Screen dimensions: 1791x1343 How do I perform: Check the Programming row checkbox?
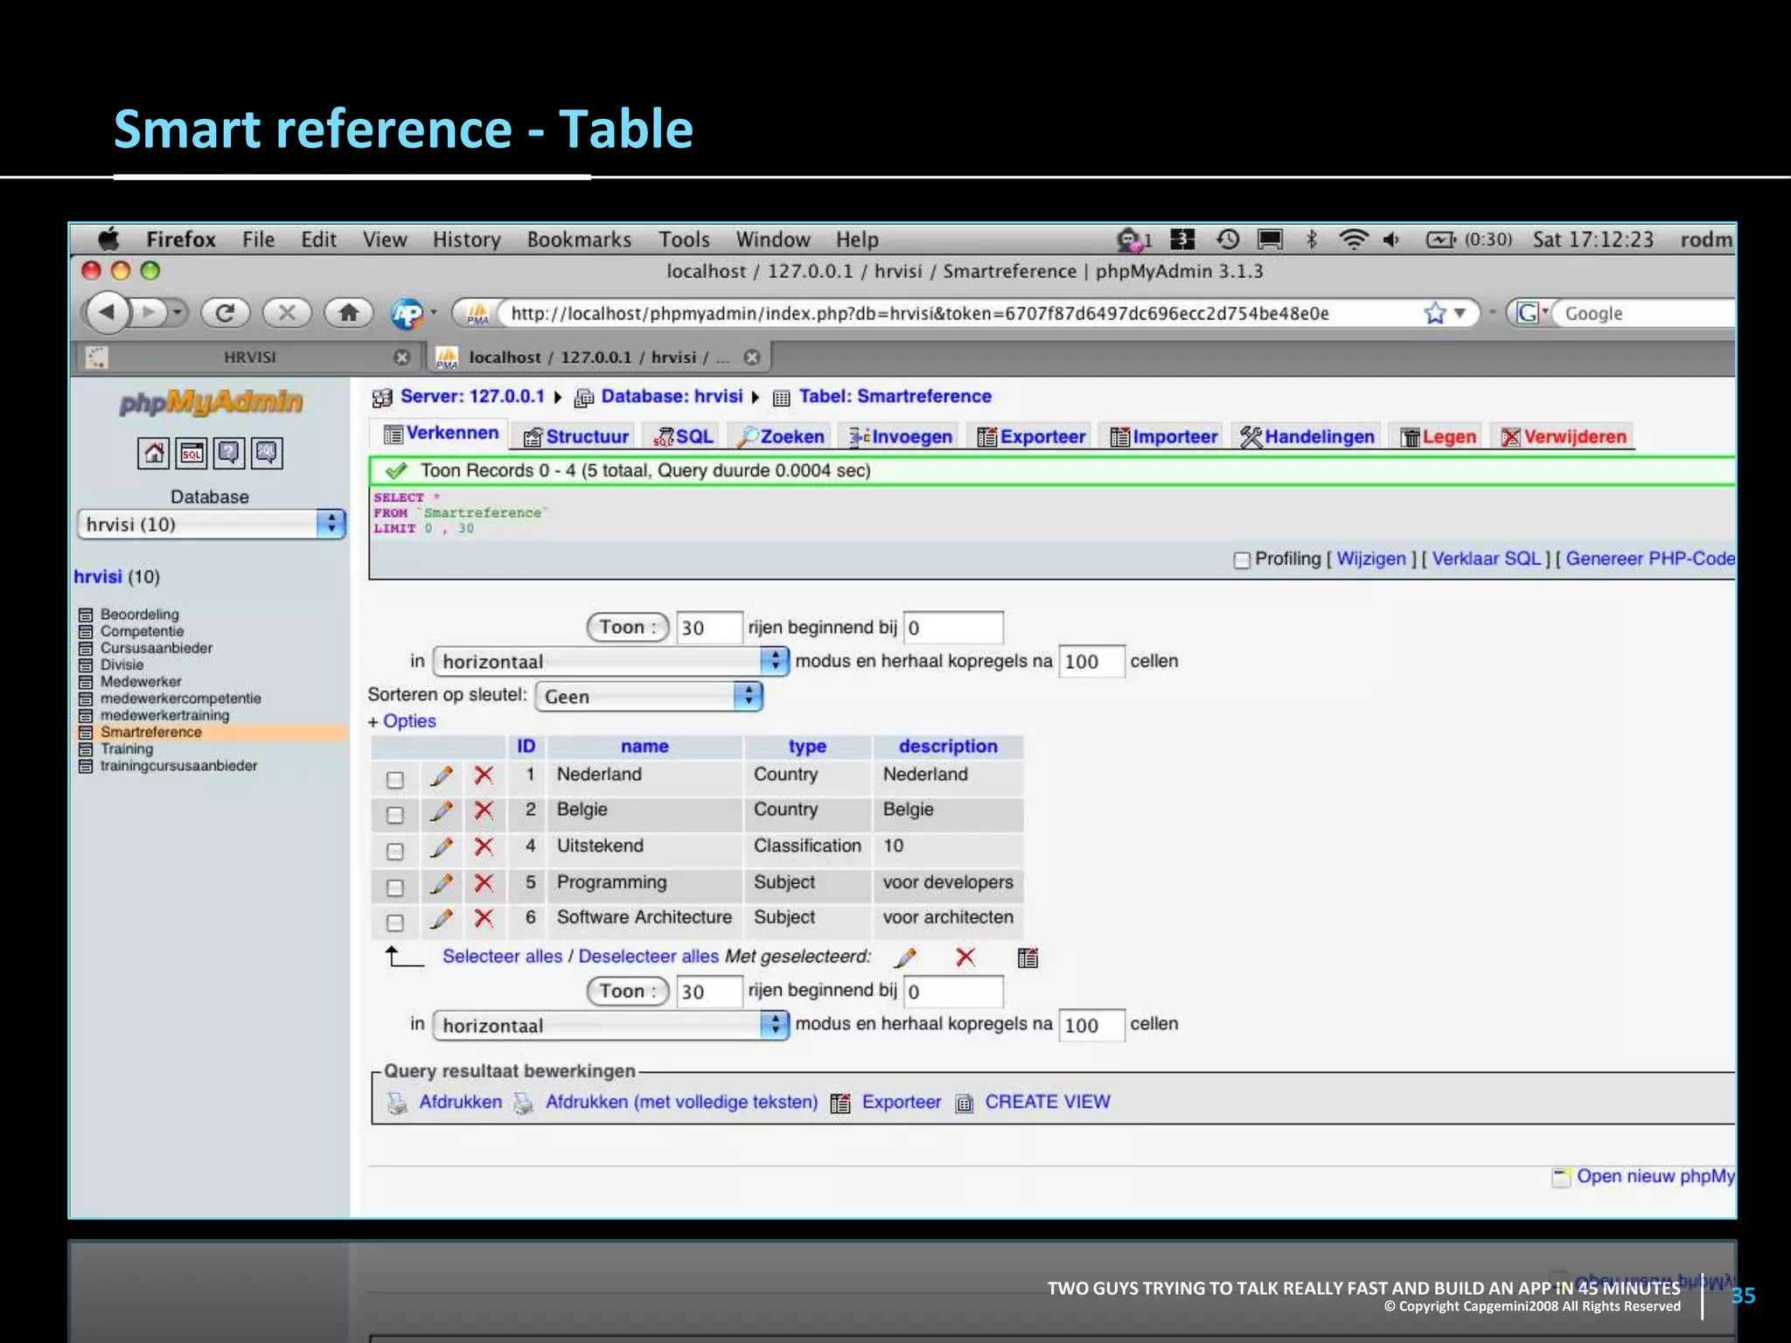point(395,887)
